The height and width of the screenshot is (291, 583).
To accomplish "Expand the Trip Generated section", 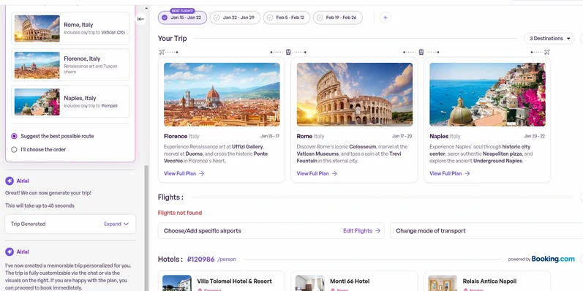I will [x=116, y=224].
